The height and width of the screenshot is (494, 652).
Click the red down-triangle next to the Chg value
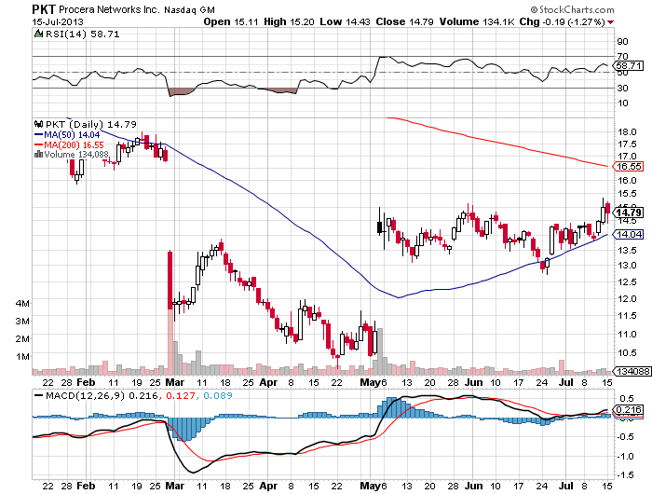tap(610, 22)
